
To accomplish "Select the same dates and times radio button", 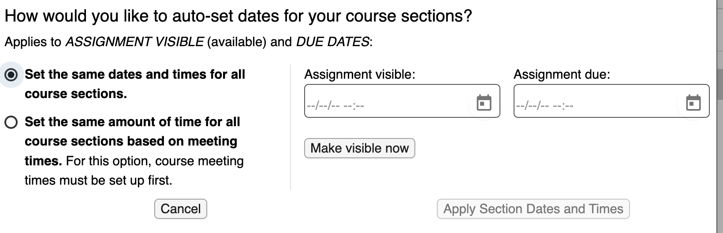I will [x=11, y=75].
